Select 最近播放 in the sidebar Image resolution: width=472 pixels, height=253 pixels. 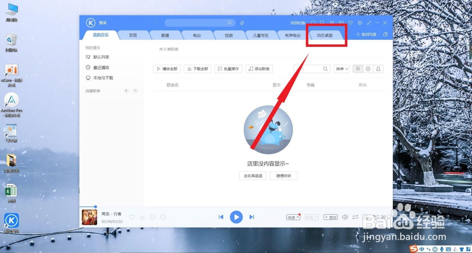click(101, 67)
